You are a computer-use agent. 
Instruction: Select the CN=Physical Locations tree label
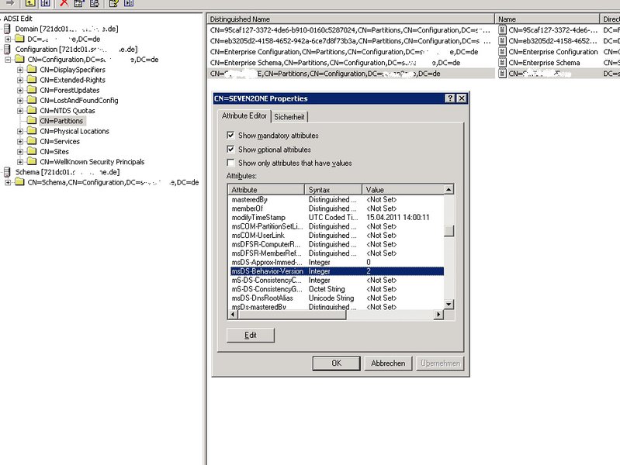[x=74, y=131]
